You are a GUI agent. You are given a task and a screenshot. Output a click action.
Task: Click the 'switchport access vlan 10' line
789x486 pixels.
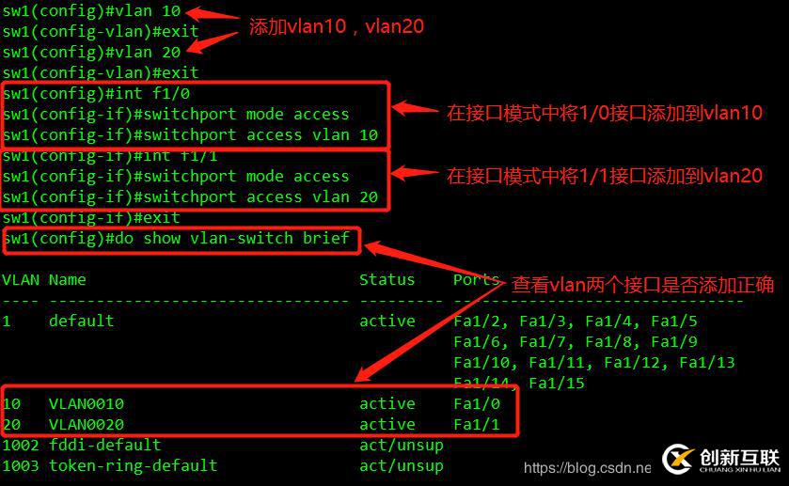[x=190, y=134]
